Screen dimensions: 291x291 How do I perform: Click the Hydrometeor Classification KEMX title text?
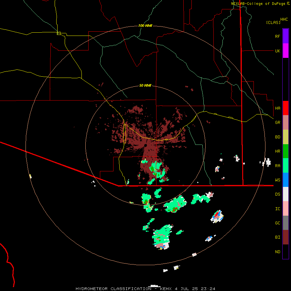[145, 289]
